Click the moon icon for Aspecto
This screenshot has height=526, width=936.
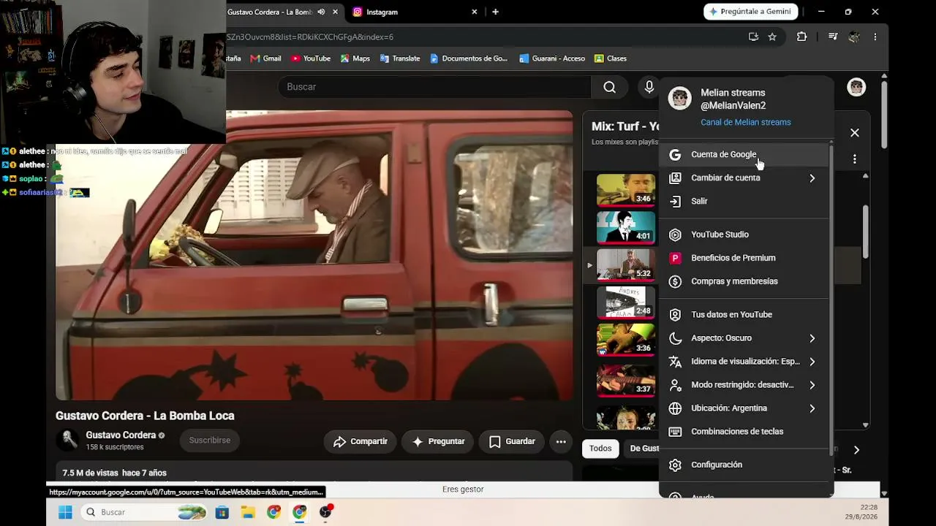[675, 338]
